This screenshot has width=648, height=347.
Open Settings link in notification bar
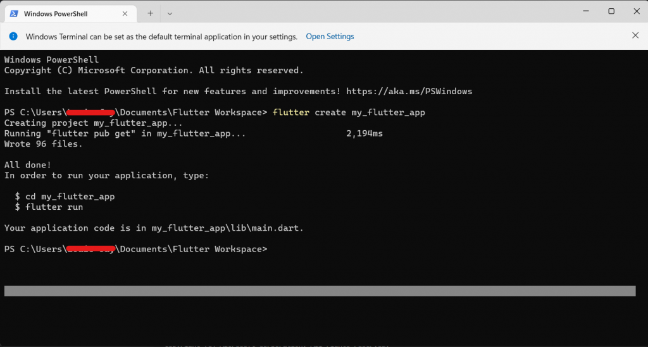click(x=330, y=36)
